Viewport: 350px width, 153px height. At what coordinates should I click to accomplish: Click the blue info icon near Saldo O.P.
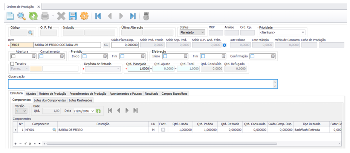tap(225, 45)
